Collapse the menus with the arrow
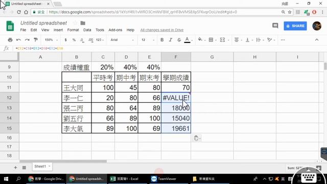This screenshot has height=184, width=327. [317, 40]
